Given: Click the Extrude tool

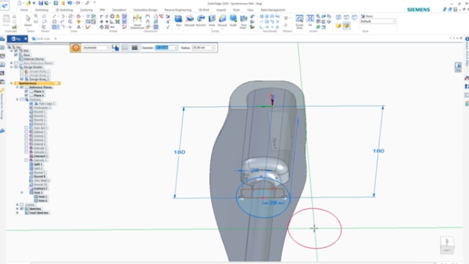Looking at the screenshot, I should point(190,21).
